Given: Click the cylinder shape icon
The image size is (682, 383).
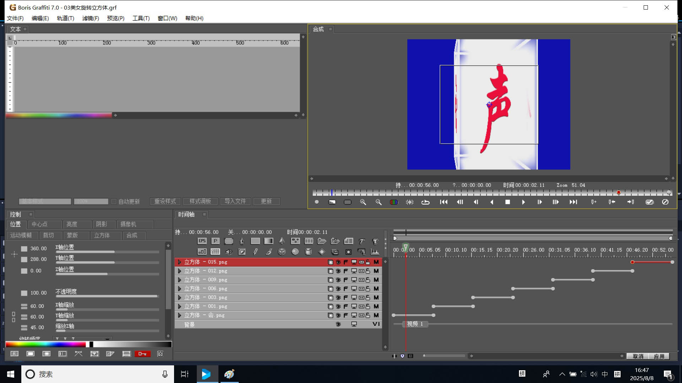Looking at the screenshot, I should 308,252.
